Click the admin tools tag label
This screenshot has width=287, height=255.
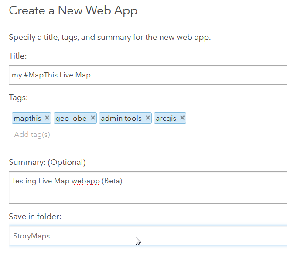[x=121, y=119]
